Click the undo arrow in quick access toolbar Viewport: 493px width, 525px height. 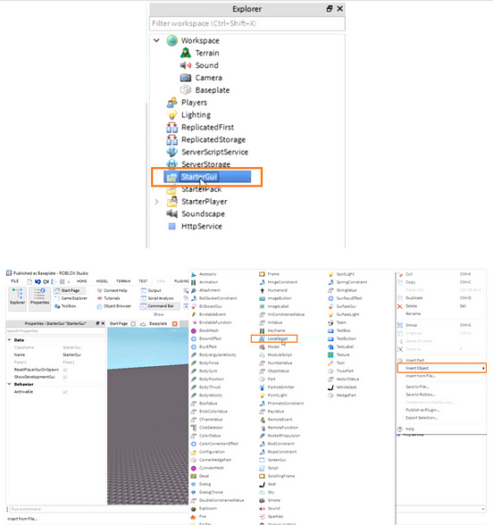(38, 281)
